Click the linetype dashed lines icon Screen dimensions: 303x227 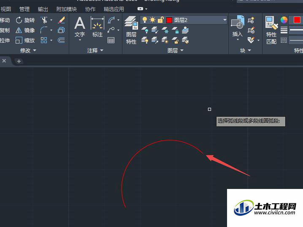[284, 40]
